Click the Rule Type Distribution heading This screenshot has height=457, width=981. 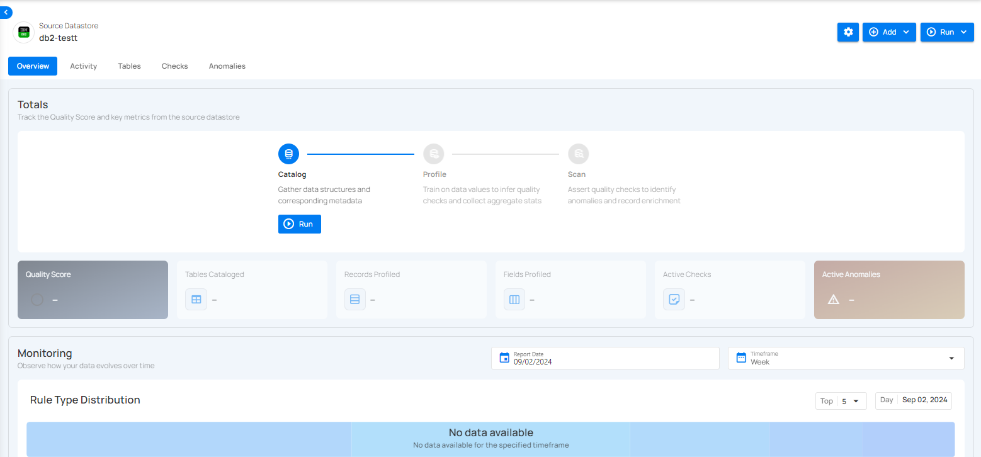coord(85,400)
